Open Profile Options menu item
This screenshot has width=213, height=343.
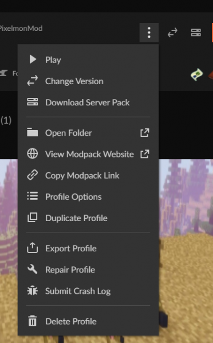(88, 196)
